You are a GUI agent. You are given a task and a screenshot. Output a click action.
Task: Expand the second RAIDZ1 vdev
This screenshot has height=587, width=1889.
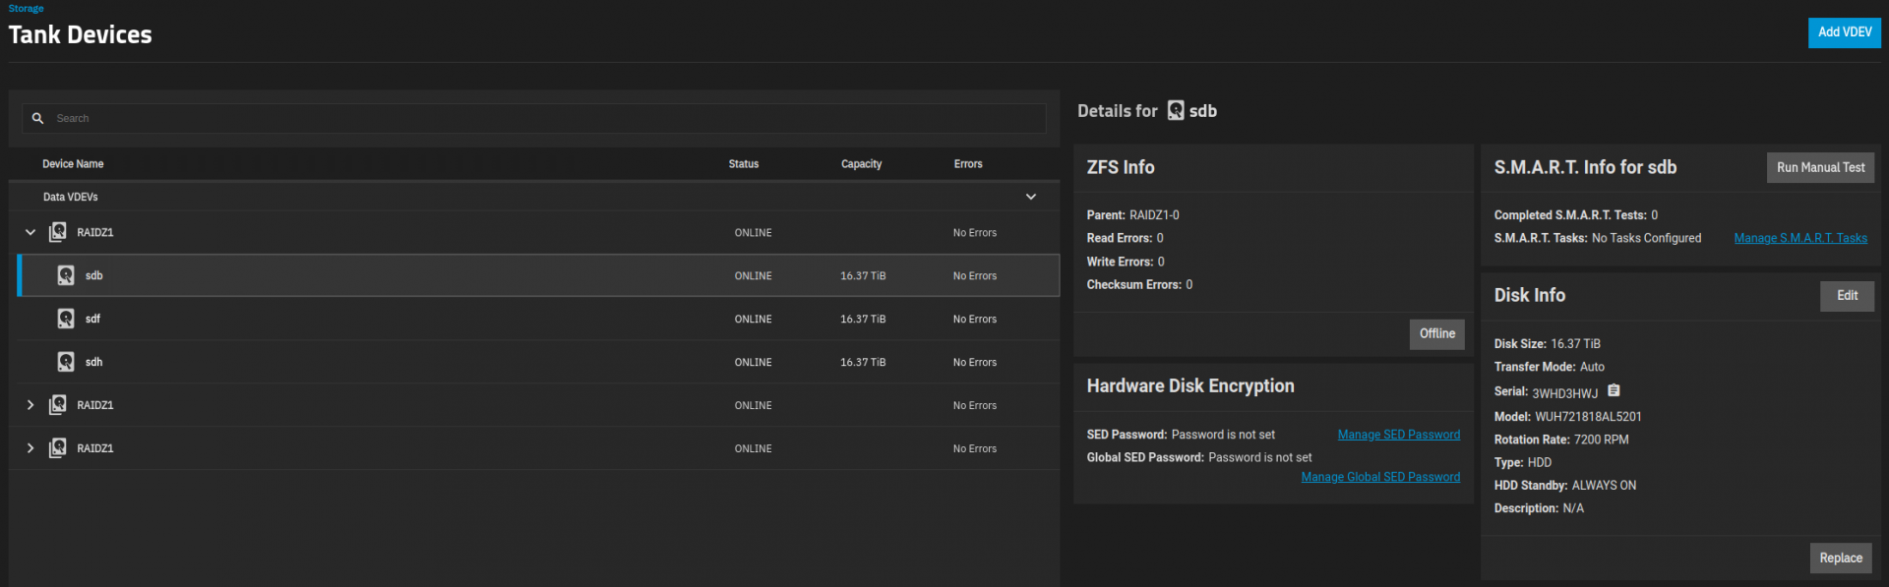coord(30,405)
